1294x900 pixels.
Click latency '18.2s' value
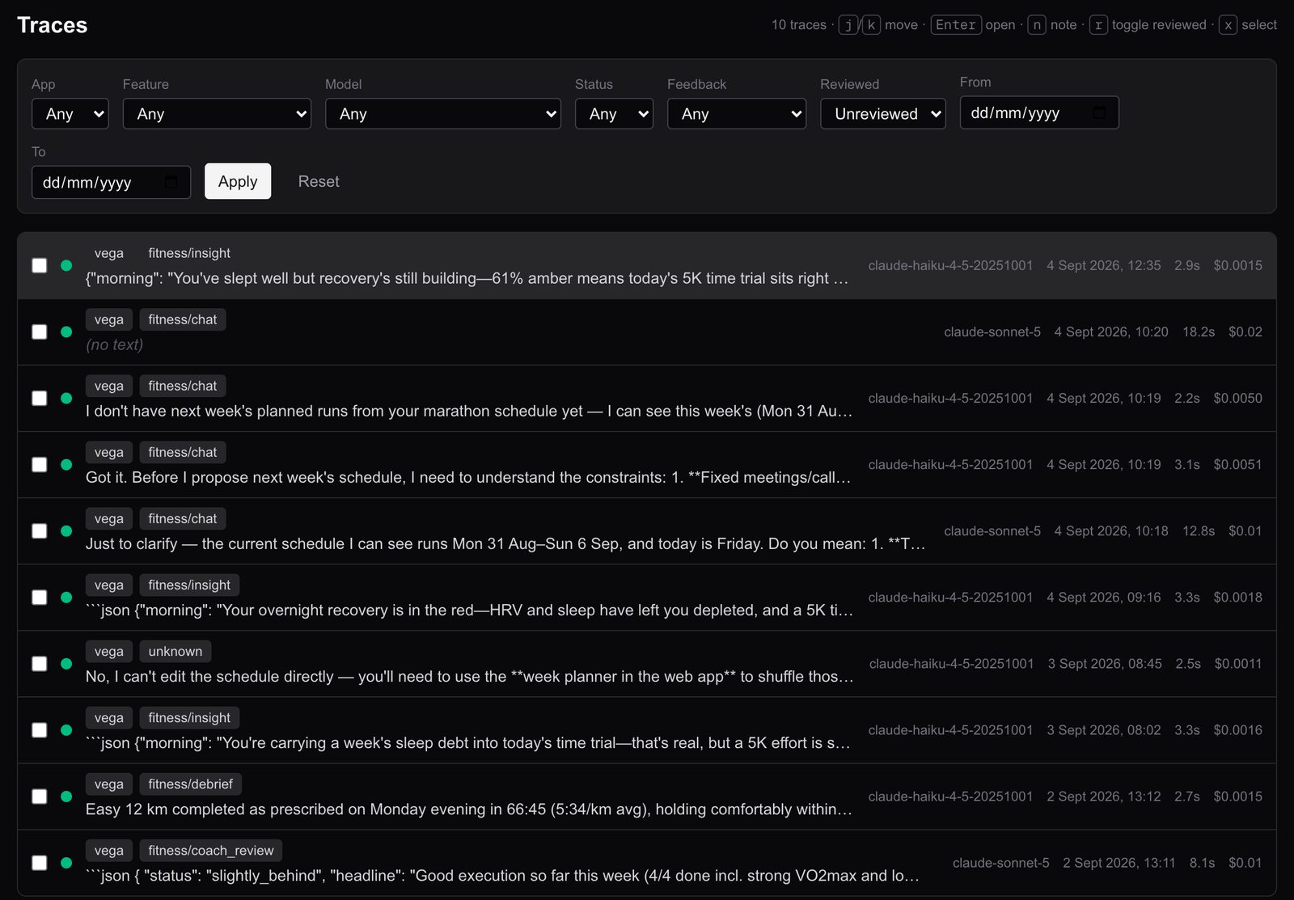tap(1199, 332)
